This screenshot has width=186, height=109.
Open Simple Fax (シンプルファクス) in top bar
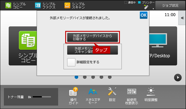click(x=45, y=6)
